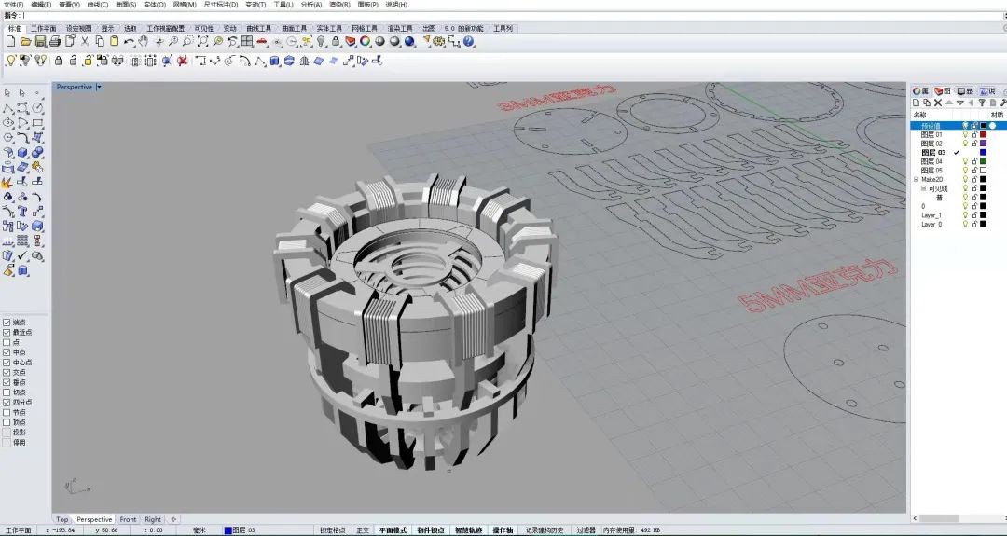
Task: Click the Print icon in toolbar
Action: tap(55, 42)
